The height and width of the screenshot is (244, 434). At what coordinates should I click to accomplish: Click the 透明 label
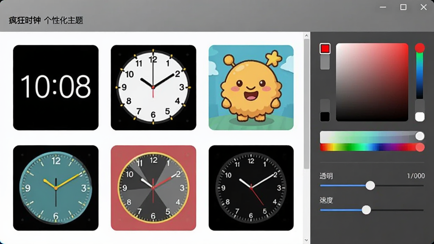click(x=326, y=176)
